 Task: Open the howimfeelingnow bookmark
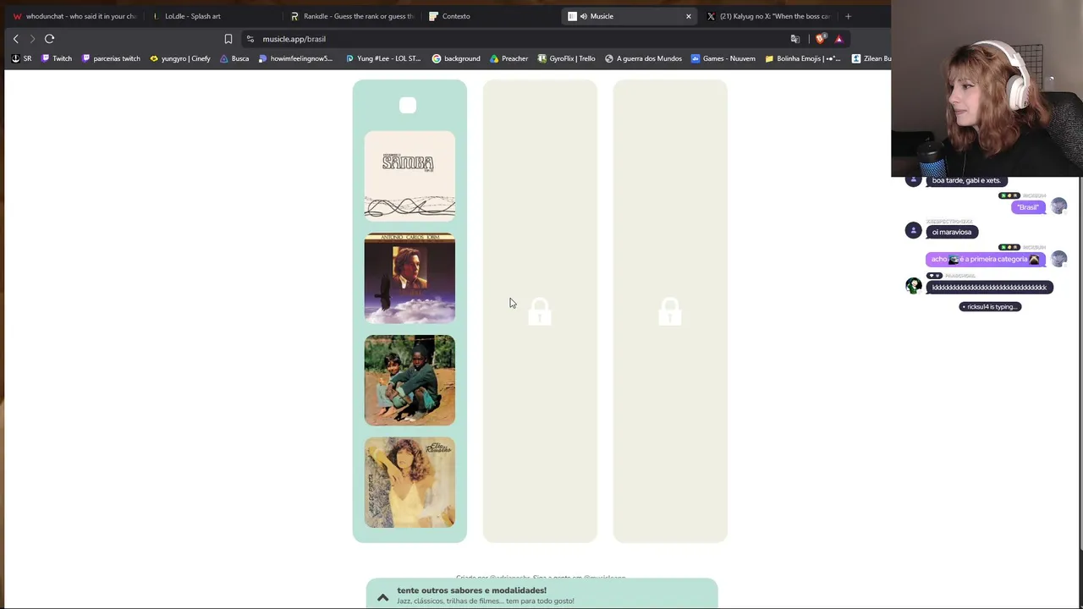tap(295, 58)
